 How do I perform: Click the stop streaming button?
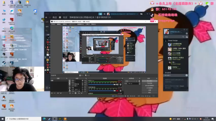[x=150, y=81]
